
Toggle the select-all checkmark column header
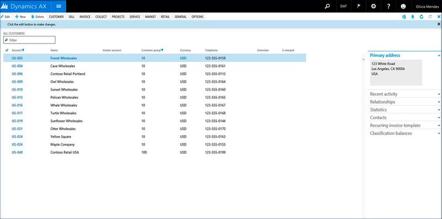tap(7, 50)
